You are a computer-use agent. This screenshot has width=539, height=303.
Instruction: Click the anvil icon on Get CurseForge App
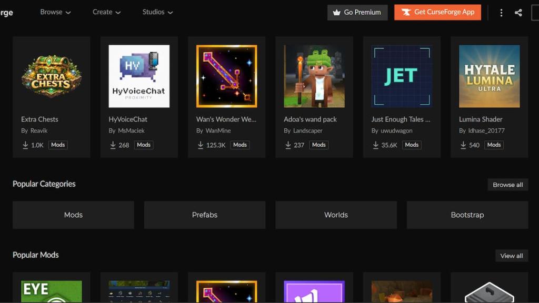(x=407, y=12)
